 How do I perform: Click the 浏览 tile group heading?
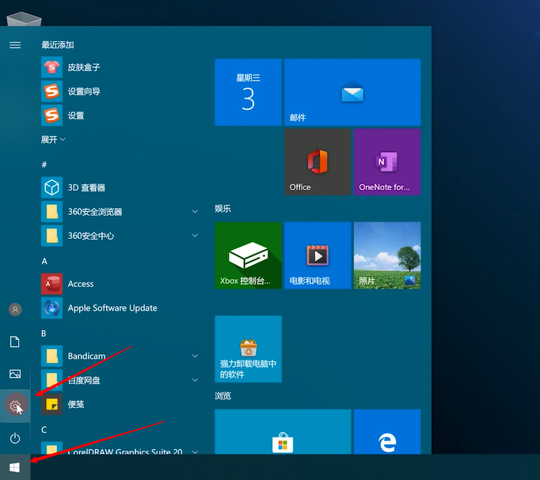[x=222, y=395]
